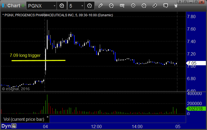
Task: Click the 04 date axis label
Action: point(45,126)
